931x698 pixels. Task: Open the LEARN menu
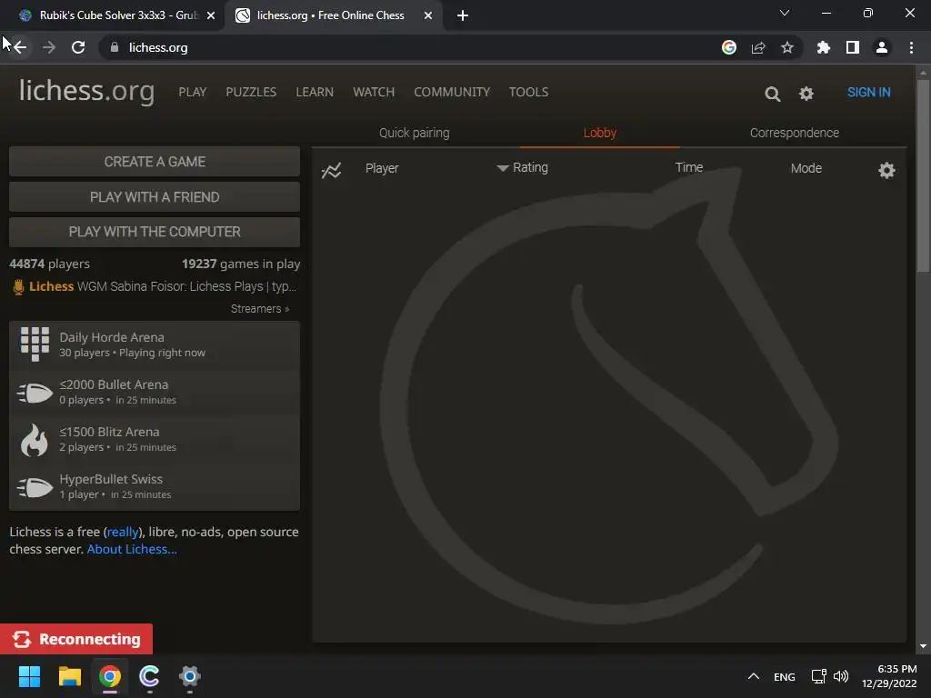click(x=315, y=92)
